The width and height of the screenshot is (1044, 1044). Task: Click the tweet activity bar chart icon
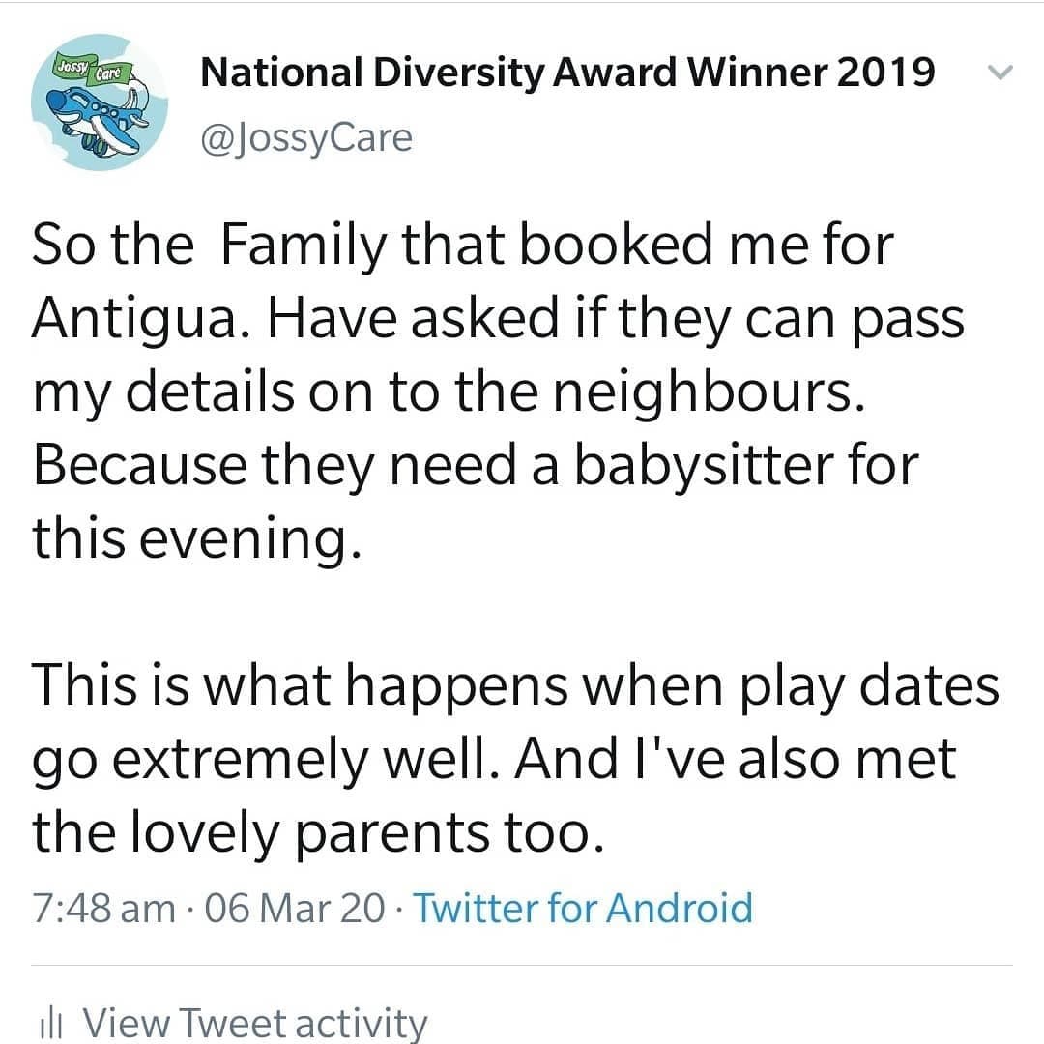tap(50, 1024)
